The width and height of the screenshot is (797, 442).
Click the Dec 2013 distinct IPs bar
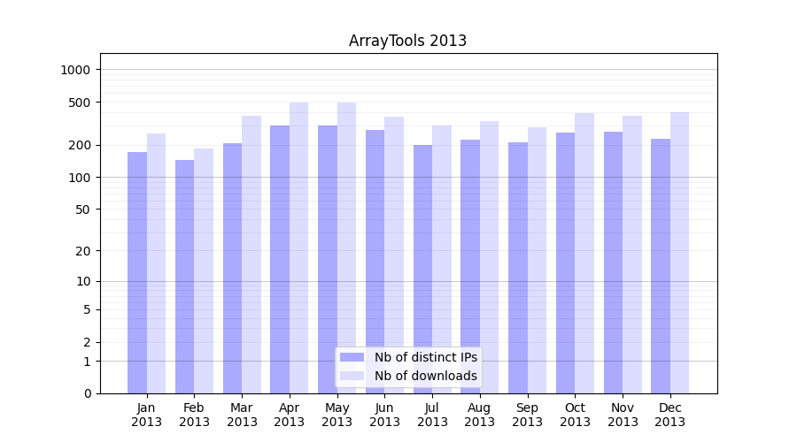click(661, 265)
